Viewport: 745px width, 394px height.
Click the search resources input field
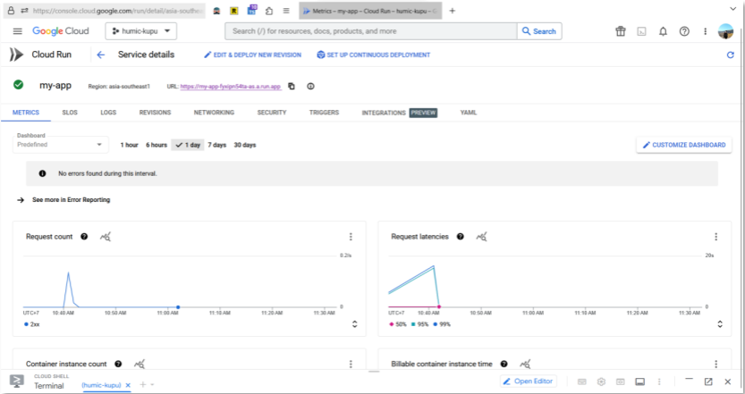tap(370, 31)
